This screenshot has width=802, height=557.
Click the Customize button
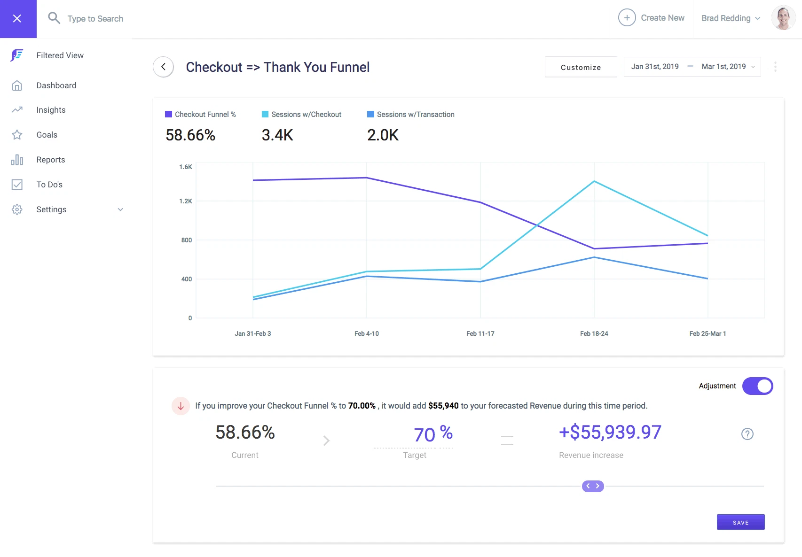[x=581, y=67]
